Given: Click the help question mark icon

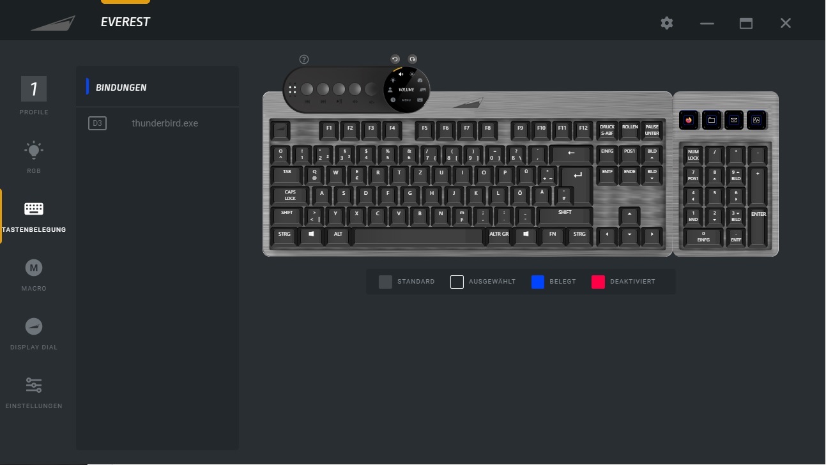Looking at the screenshot, I should pyautogui.click(x=304, y=59).
